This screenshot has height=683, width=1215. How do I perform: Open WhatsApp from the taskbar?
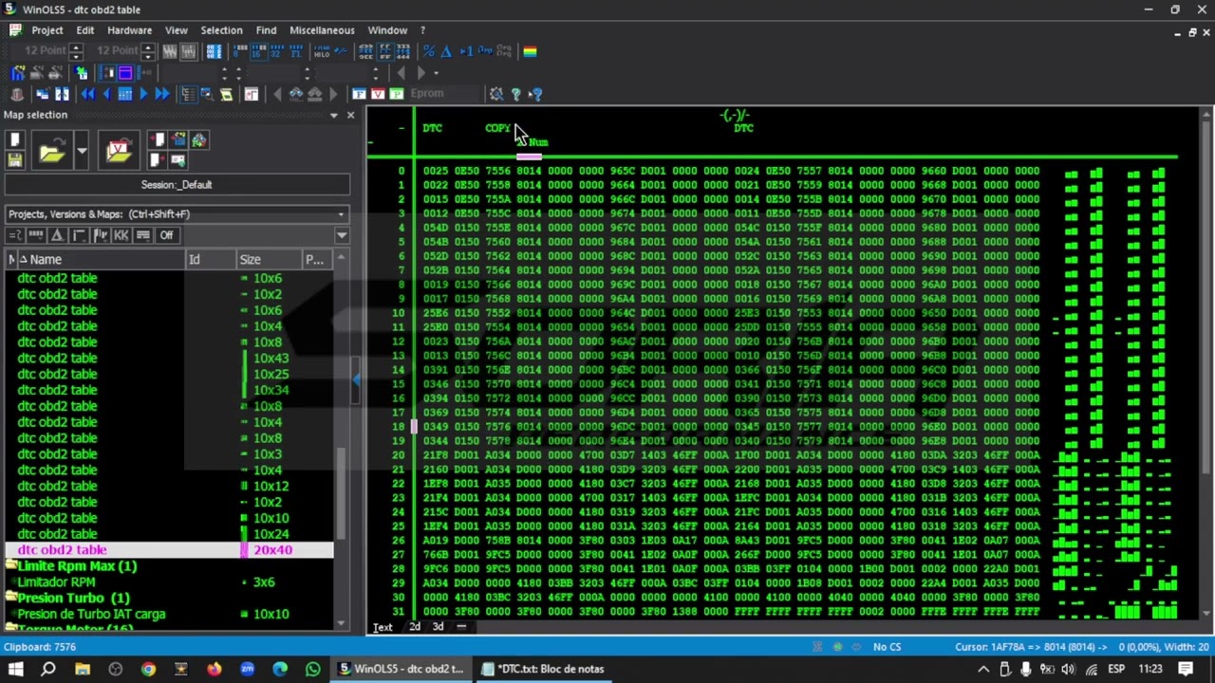pyautogui.click(x=313, y=669)
